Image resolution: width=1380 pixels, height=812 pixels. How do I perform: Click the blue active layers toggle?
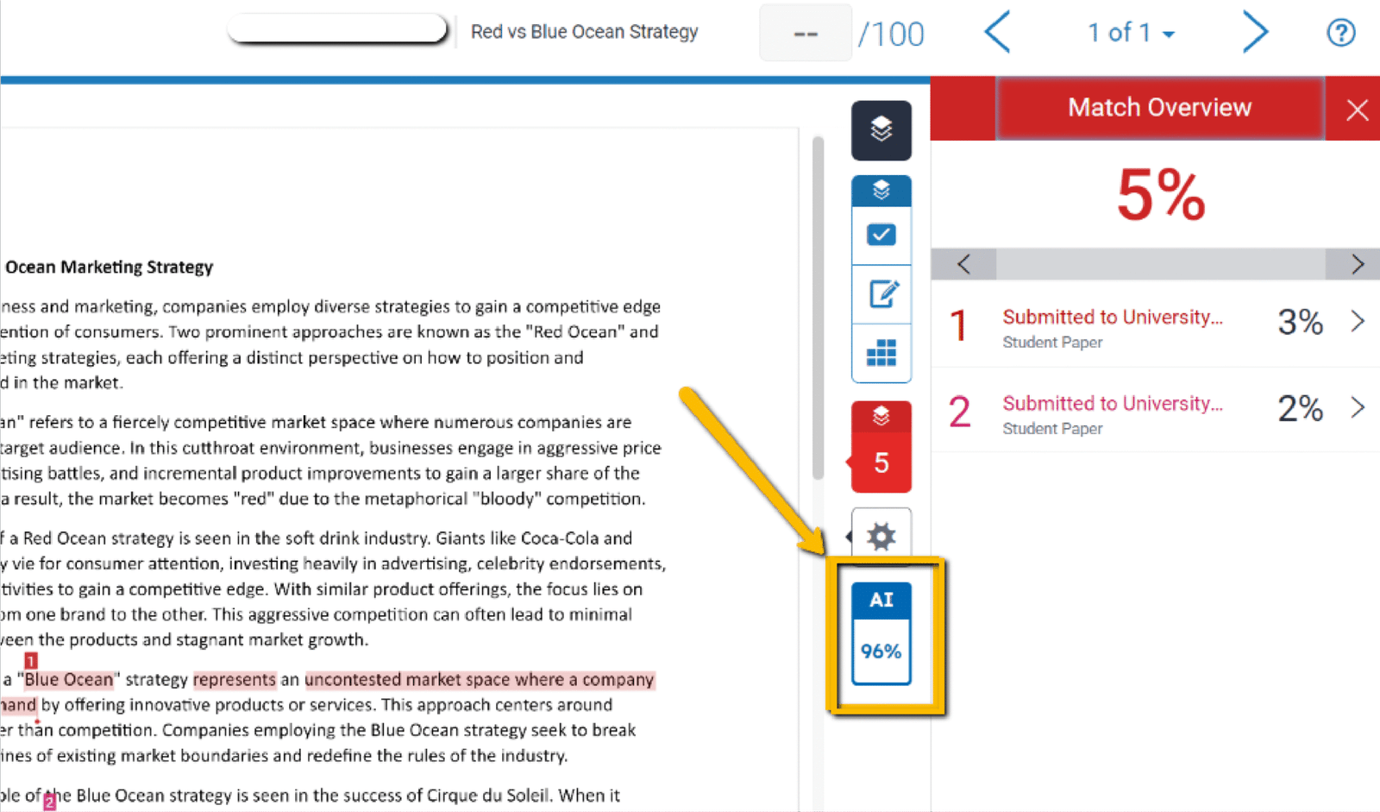[x=881, y=191]
